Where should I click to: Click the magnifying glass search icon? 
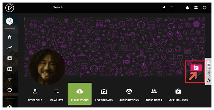pos(164,7)
